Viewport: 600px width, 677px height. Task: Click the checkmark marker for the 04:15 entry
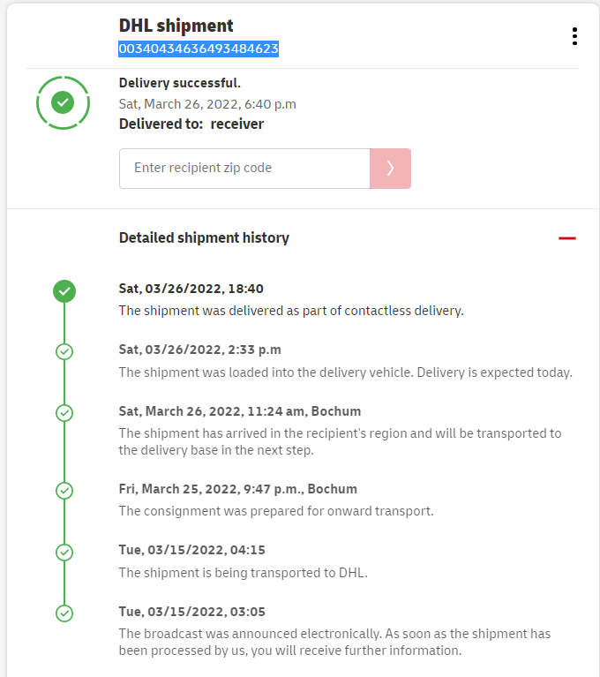[64, 552]
